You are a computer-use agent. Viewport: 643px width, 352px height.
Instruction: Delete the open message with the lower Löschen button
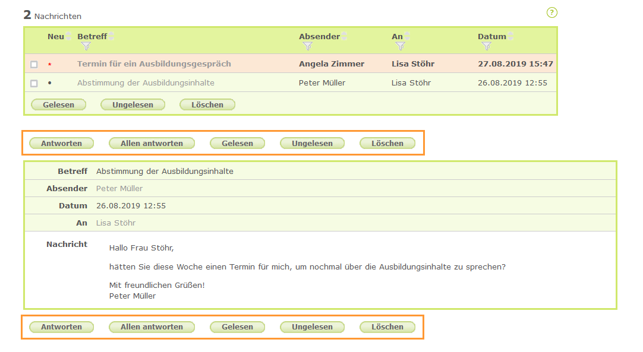387,327
